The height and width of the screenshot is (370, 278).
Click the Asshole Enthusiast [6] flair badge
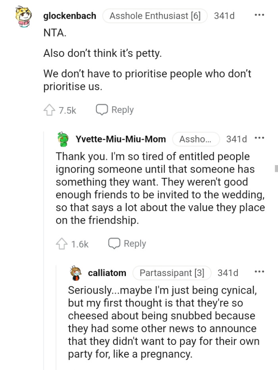pyautogui.click(x=154, y=16)
